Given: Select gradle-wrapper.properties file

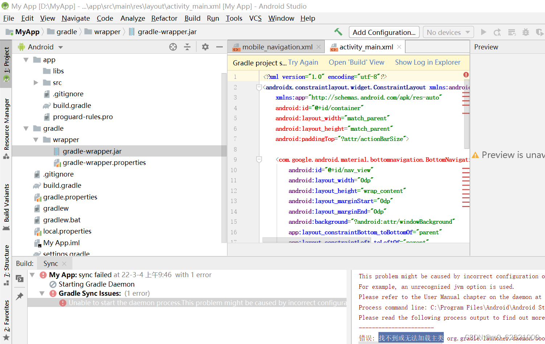Looking at the screenshot, I should pyautogui.click(x=104, y=162).
